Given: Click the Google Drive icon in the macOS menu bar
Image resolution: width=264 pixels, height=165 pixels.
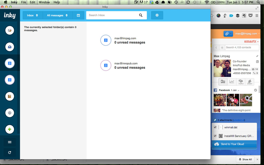Looking at the screenshot, I should [157, 2].
